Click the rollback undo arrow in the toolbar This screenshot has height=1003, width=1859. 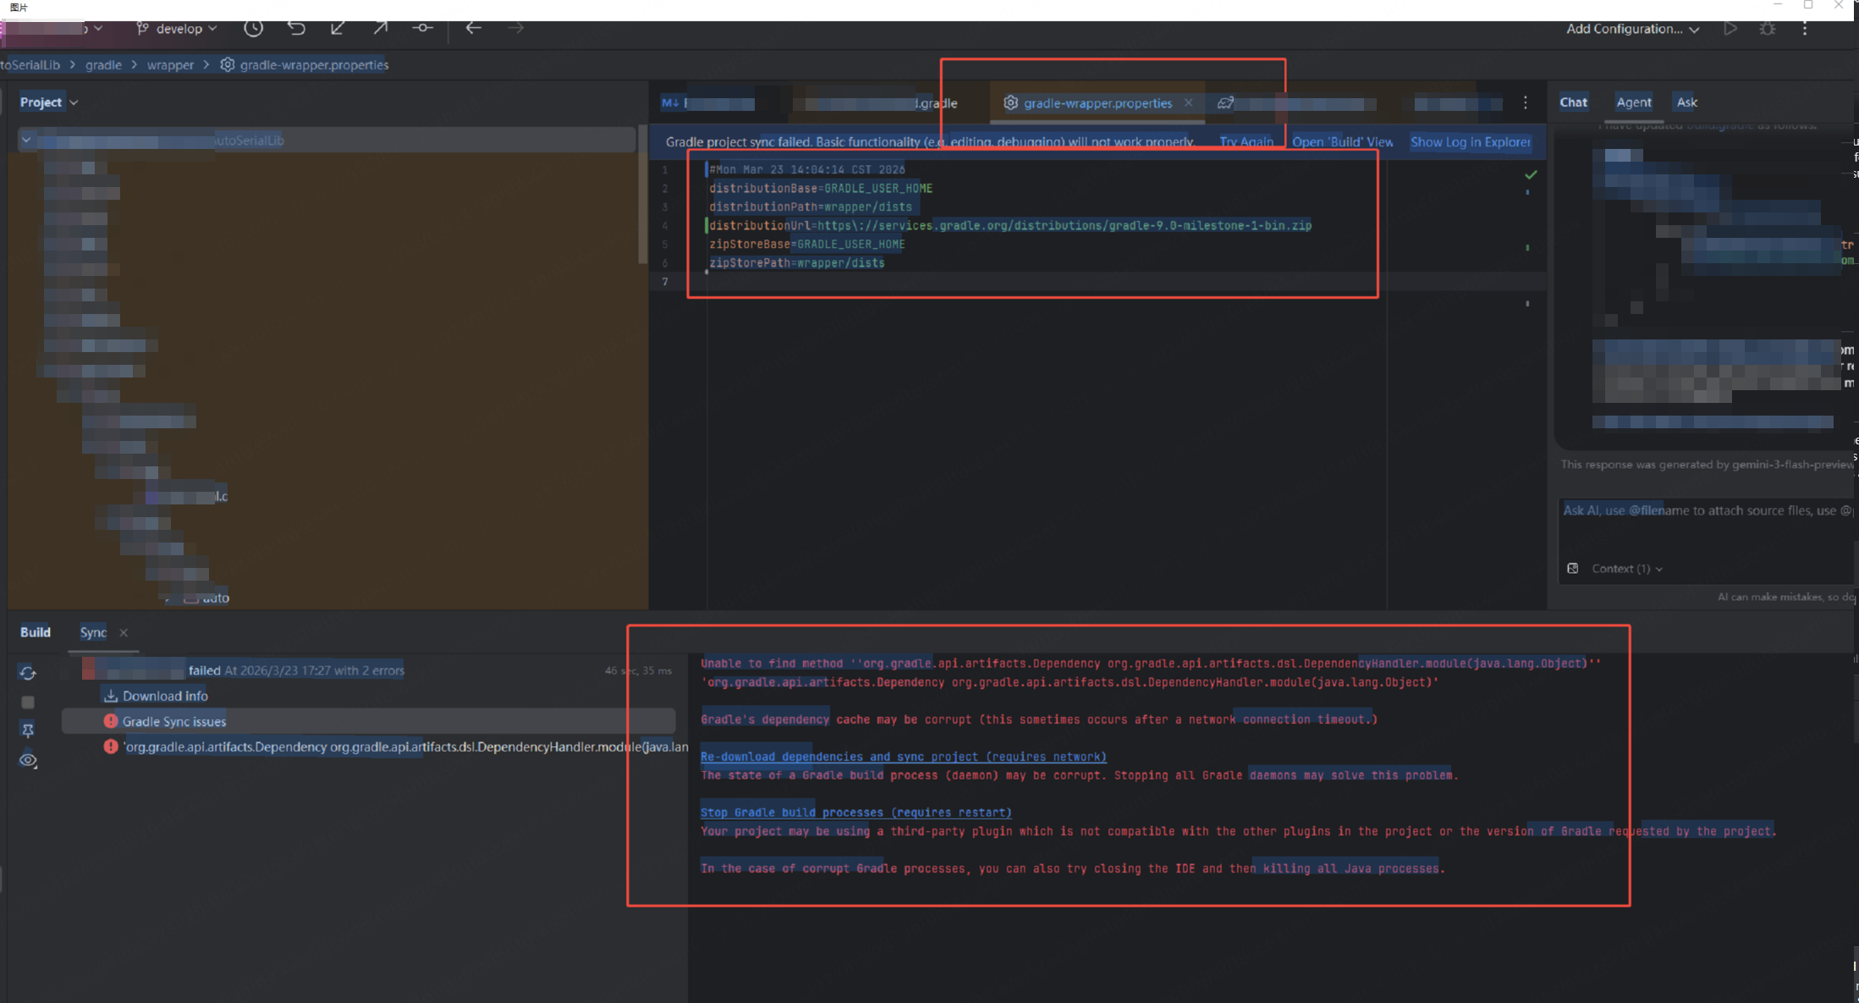click(x=296, y=28)
